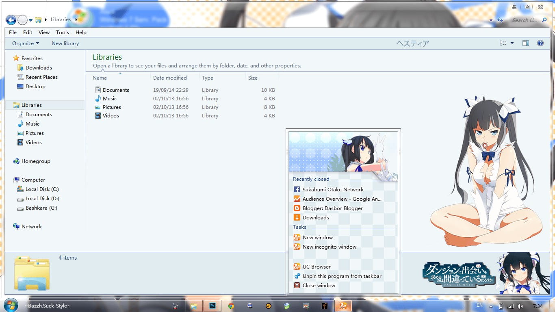Click the New library button
This screenshot has height=312, width=555.
coord(65,43)
